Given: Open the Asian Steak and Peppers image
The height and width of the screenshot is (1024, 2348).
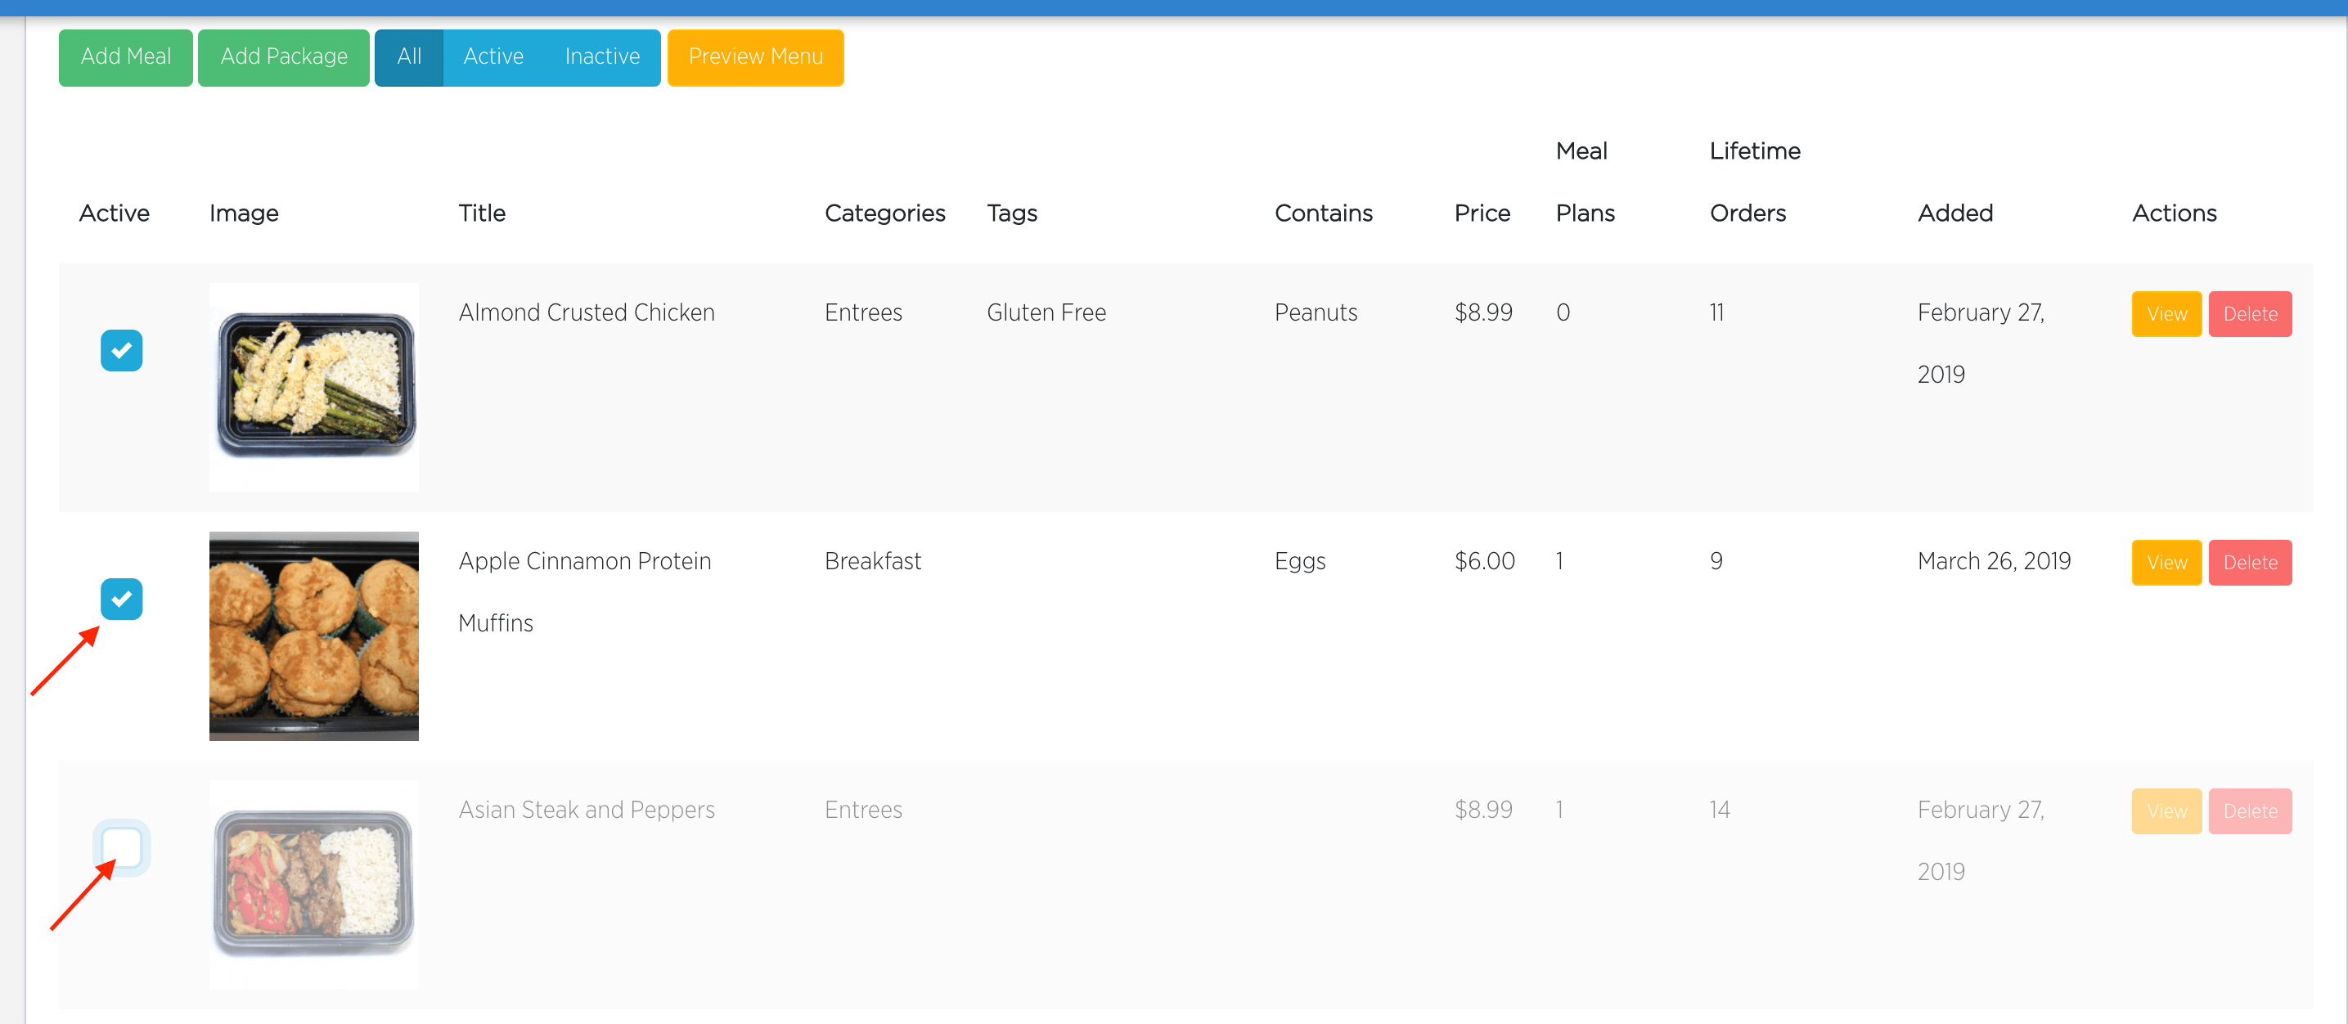Looking at the screenshot, I should tap(314, 885).
